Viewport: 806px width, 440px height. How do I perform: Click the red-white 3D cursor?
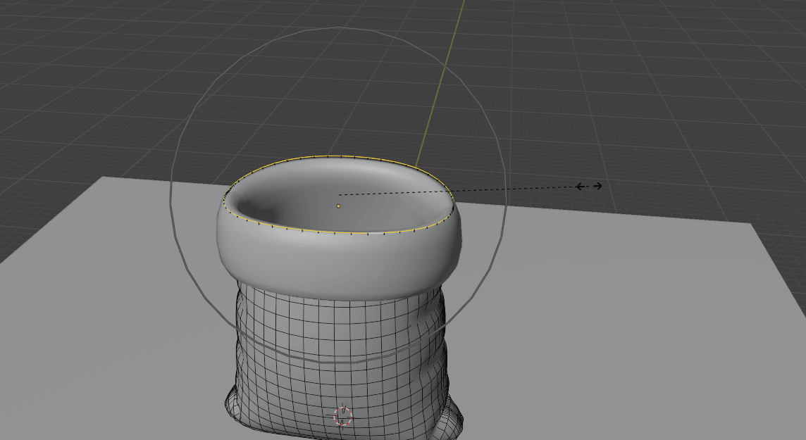click(x=342, y=415)
